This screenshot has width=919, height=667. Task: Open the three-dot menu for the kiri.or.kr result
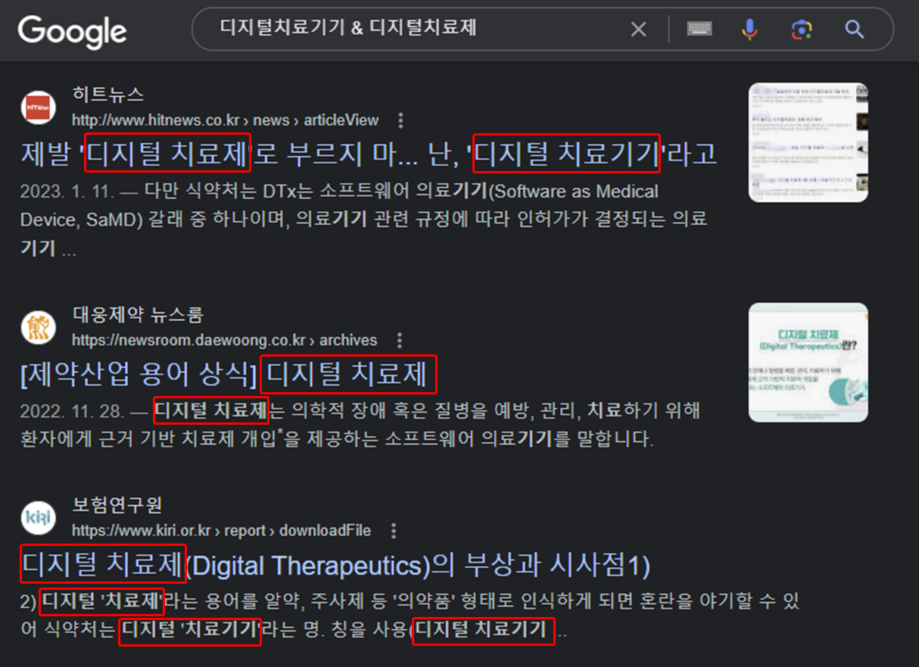pyautogui.click(x=394, y=531)
